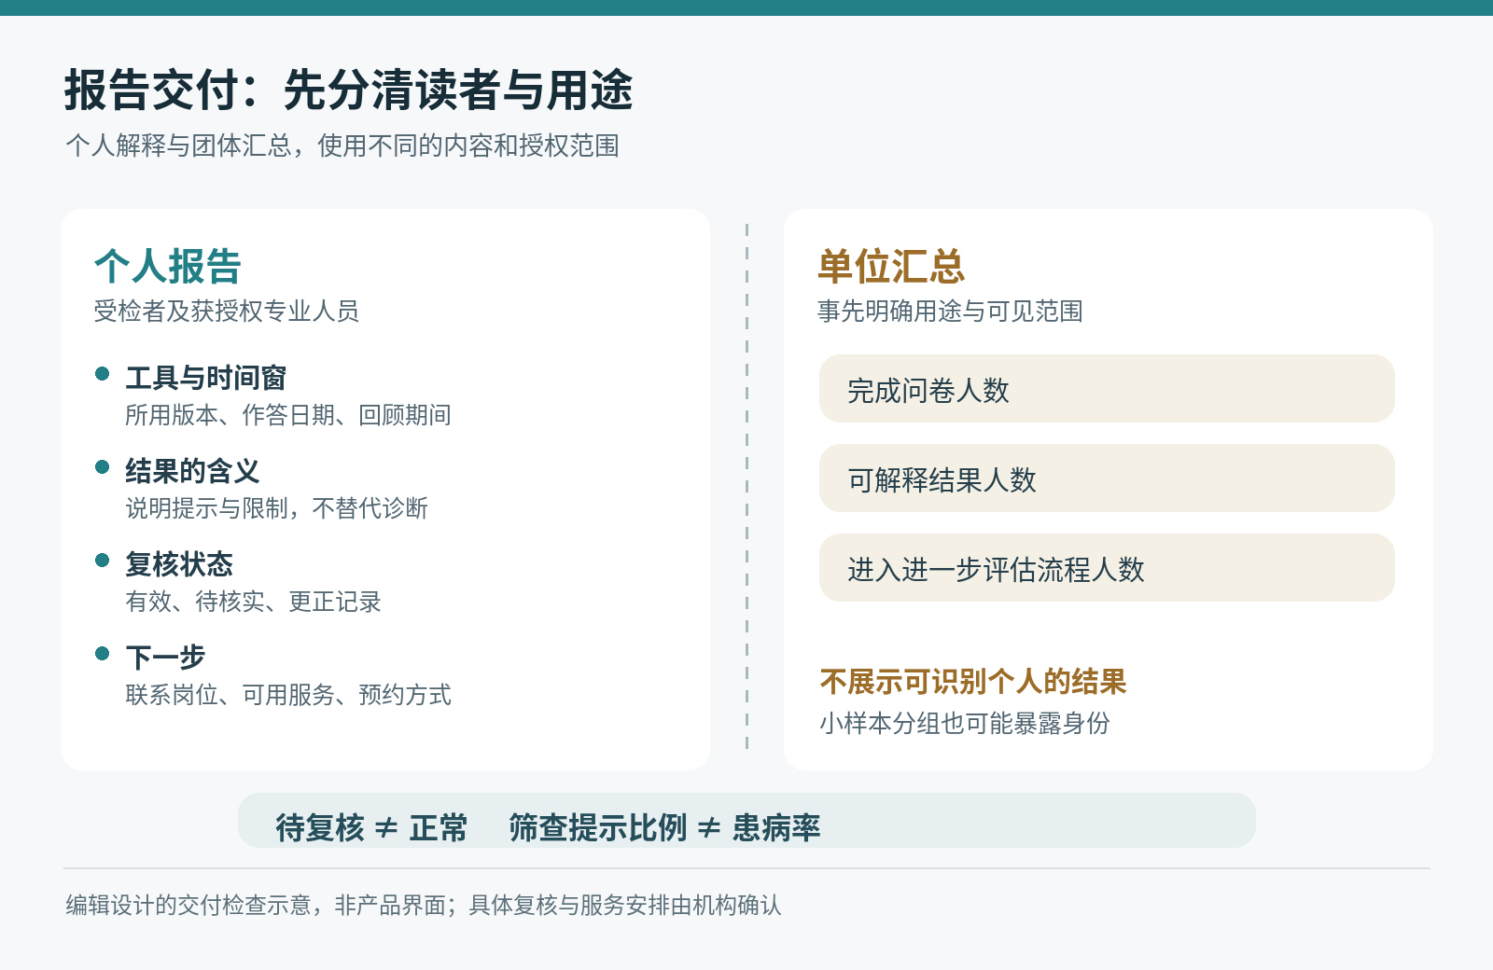This screenshot has width=1493, height=970.
Task: Click the 可解释结果人数 pill
Action: click(1107, 478)
